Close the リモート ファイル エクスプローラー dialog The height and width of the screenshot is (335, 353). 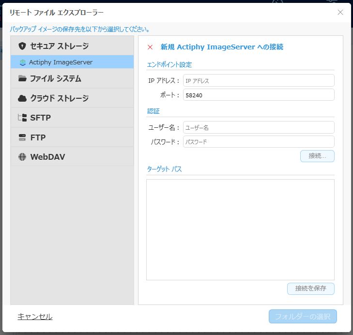pyautogui.click(x=340, y=13)
